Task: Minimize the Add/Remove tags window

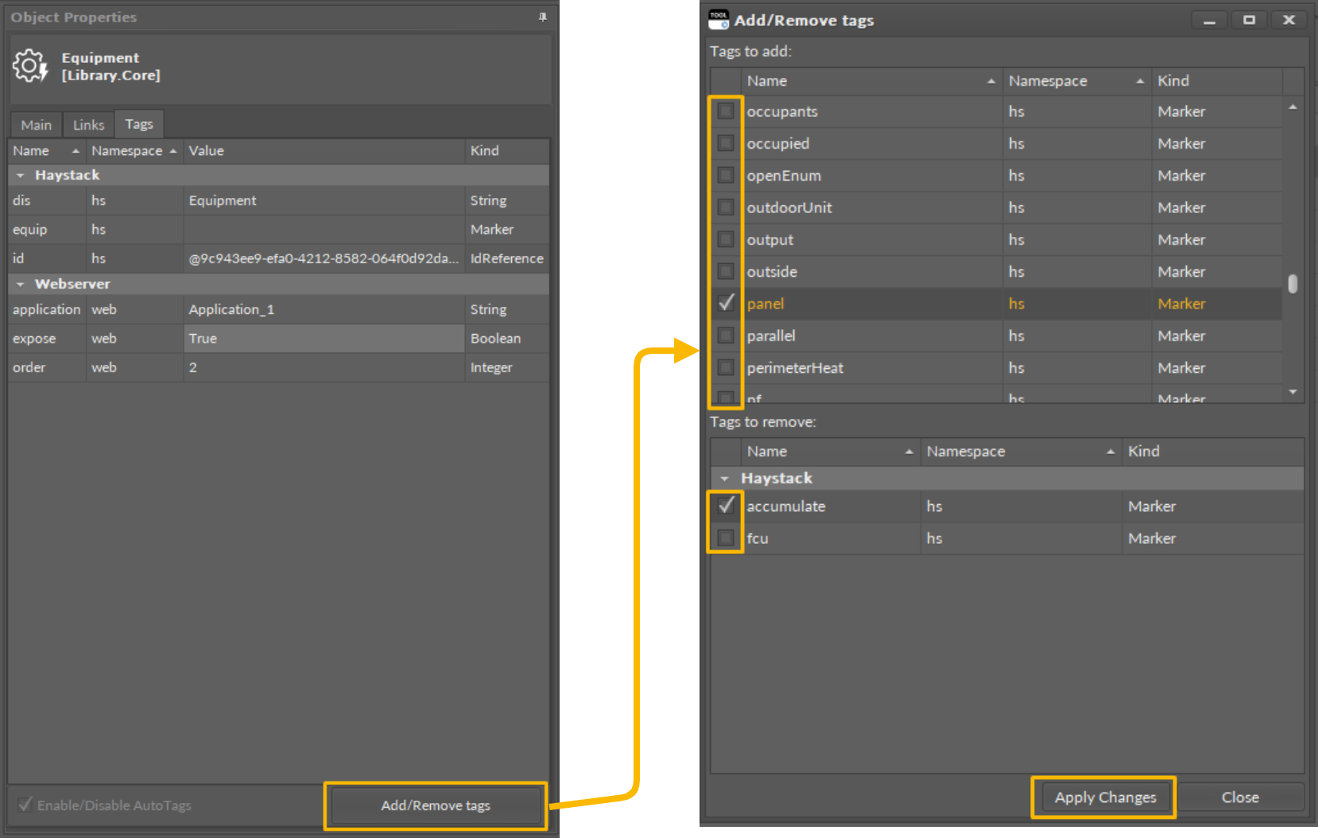Action: click(1209, 20)
